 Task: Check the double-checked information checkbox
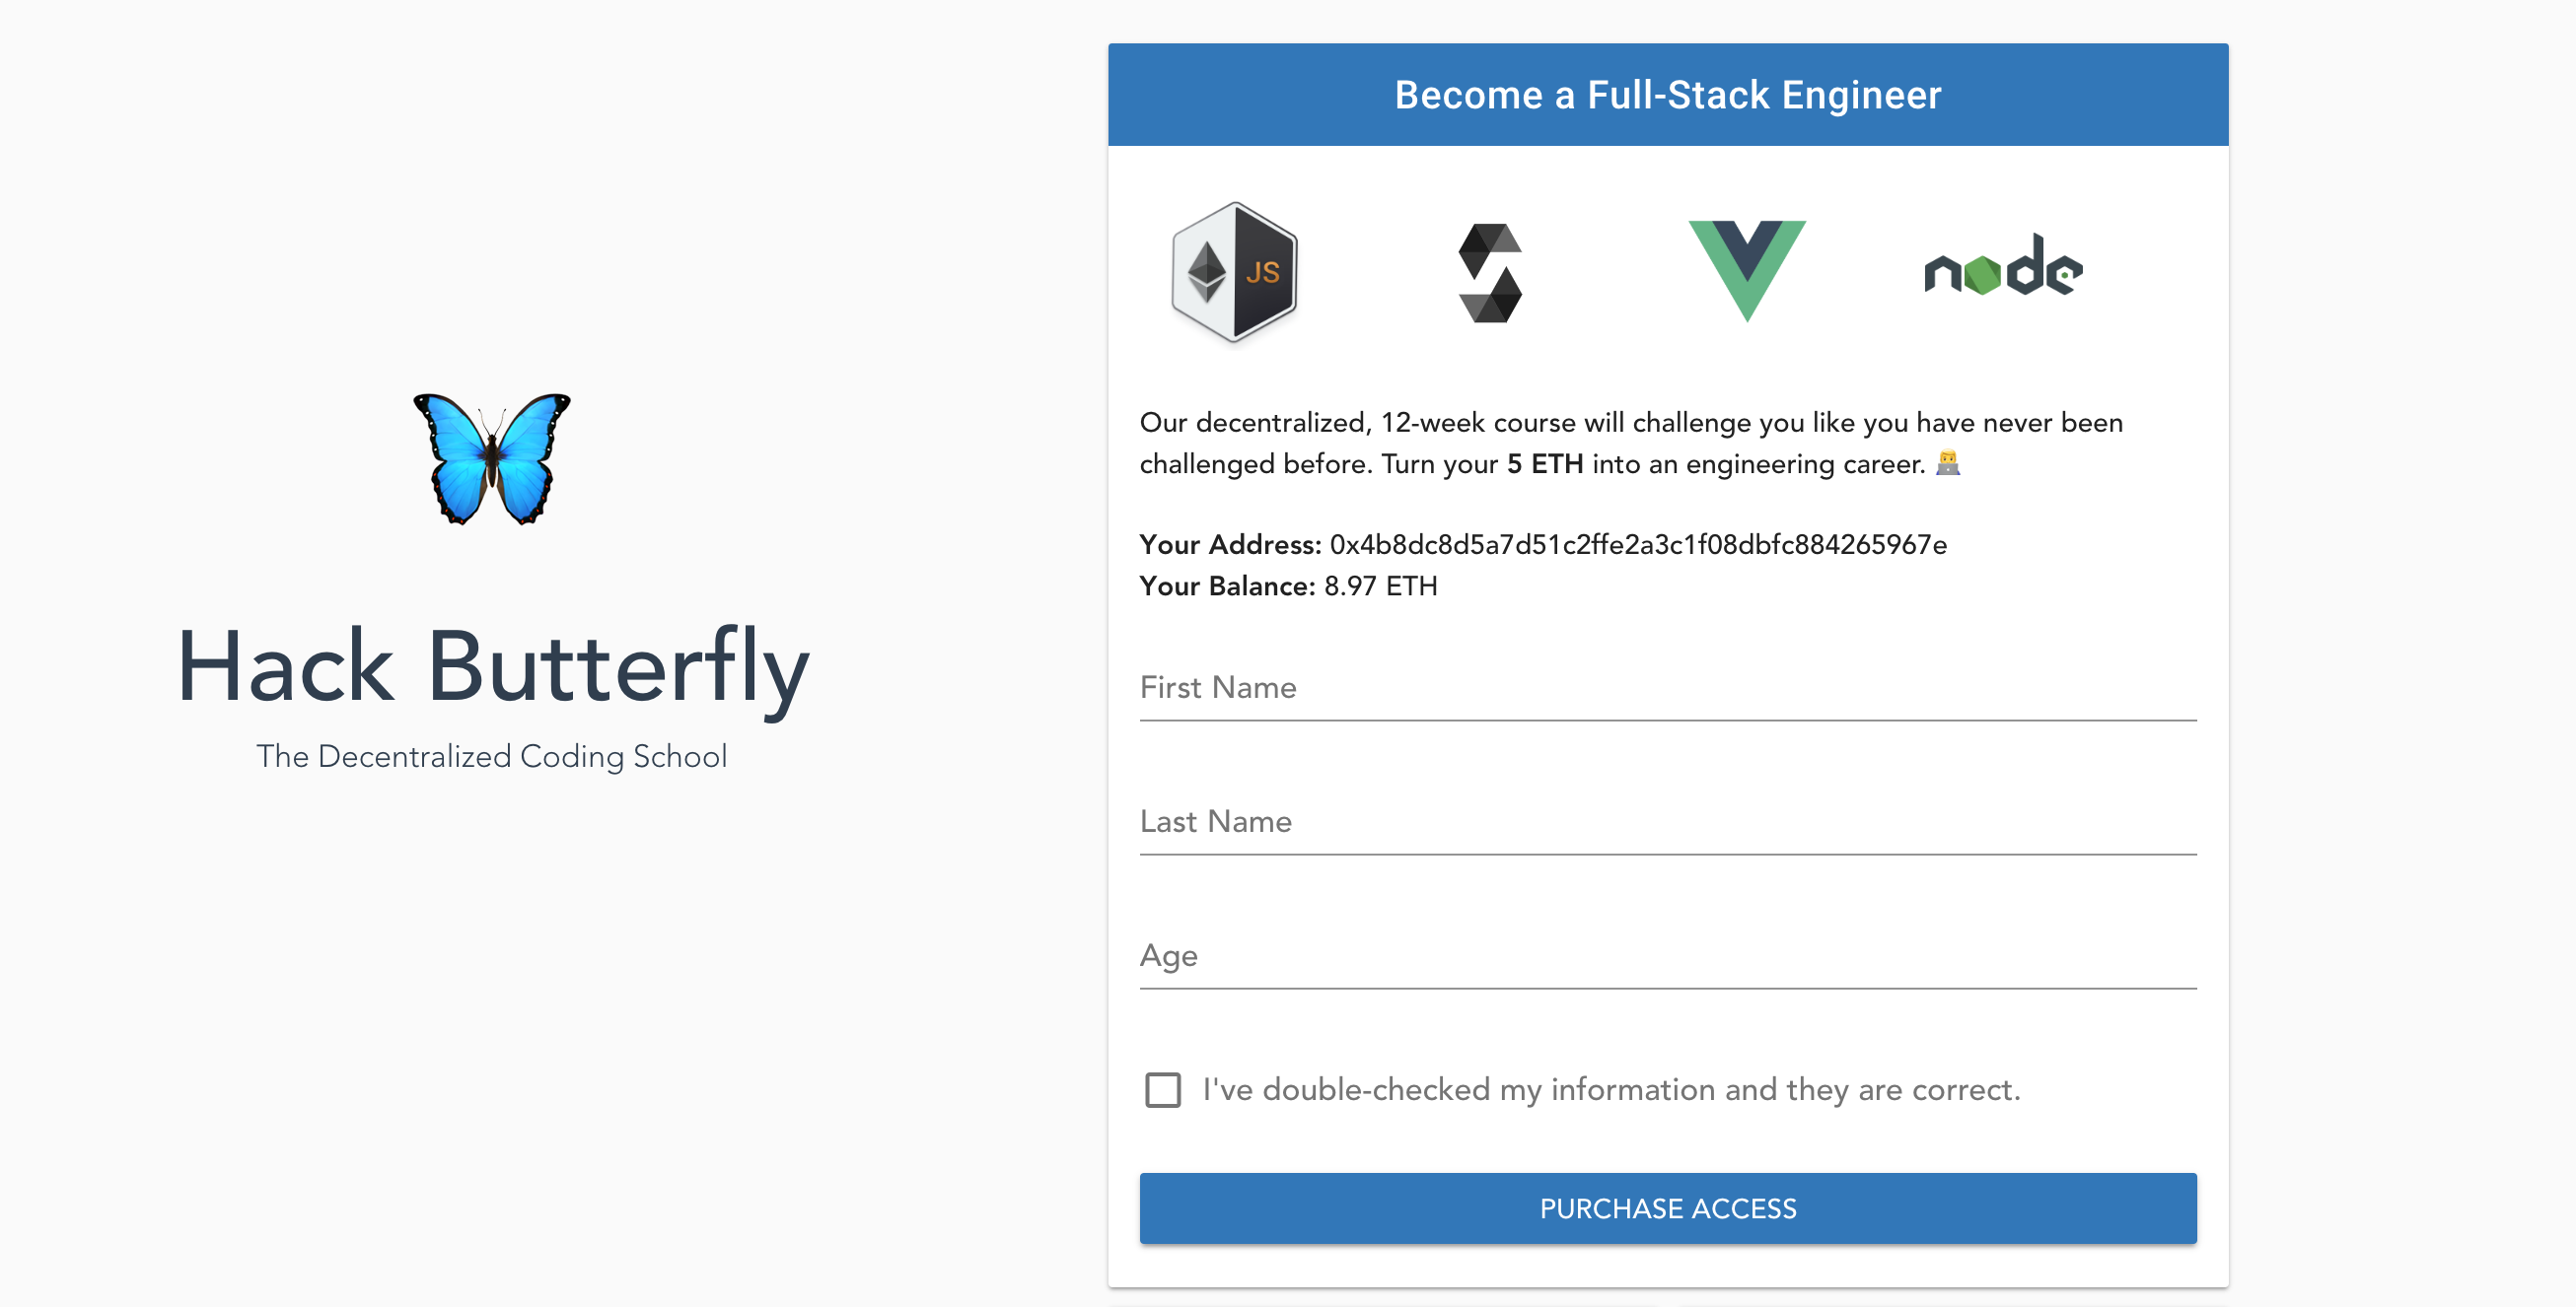point(1162,1089)
